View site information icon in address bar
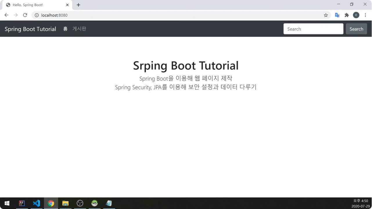This screenshot has width=372, height=209. [x=37, y=15]
